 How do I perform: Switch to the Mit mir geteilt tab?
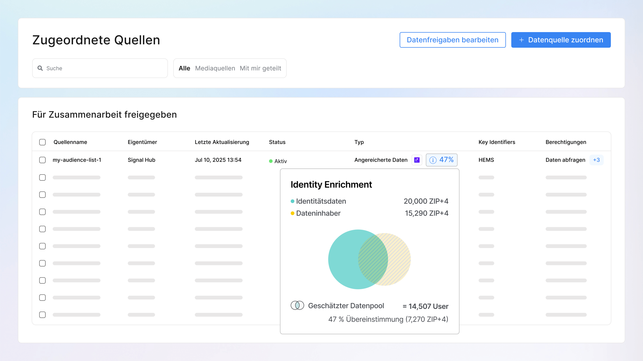[x=260, y=68]
